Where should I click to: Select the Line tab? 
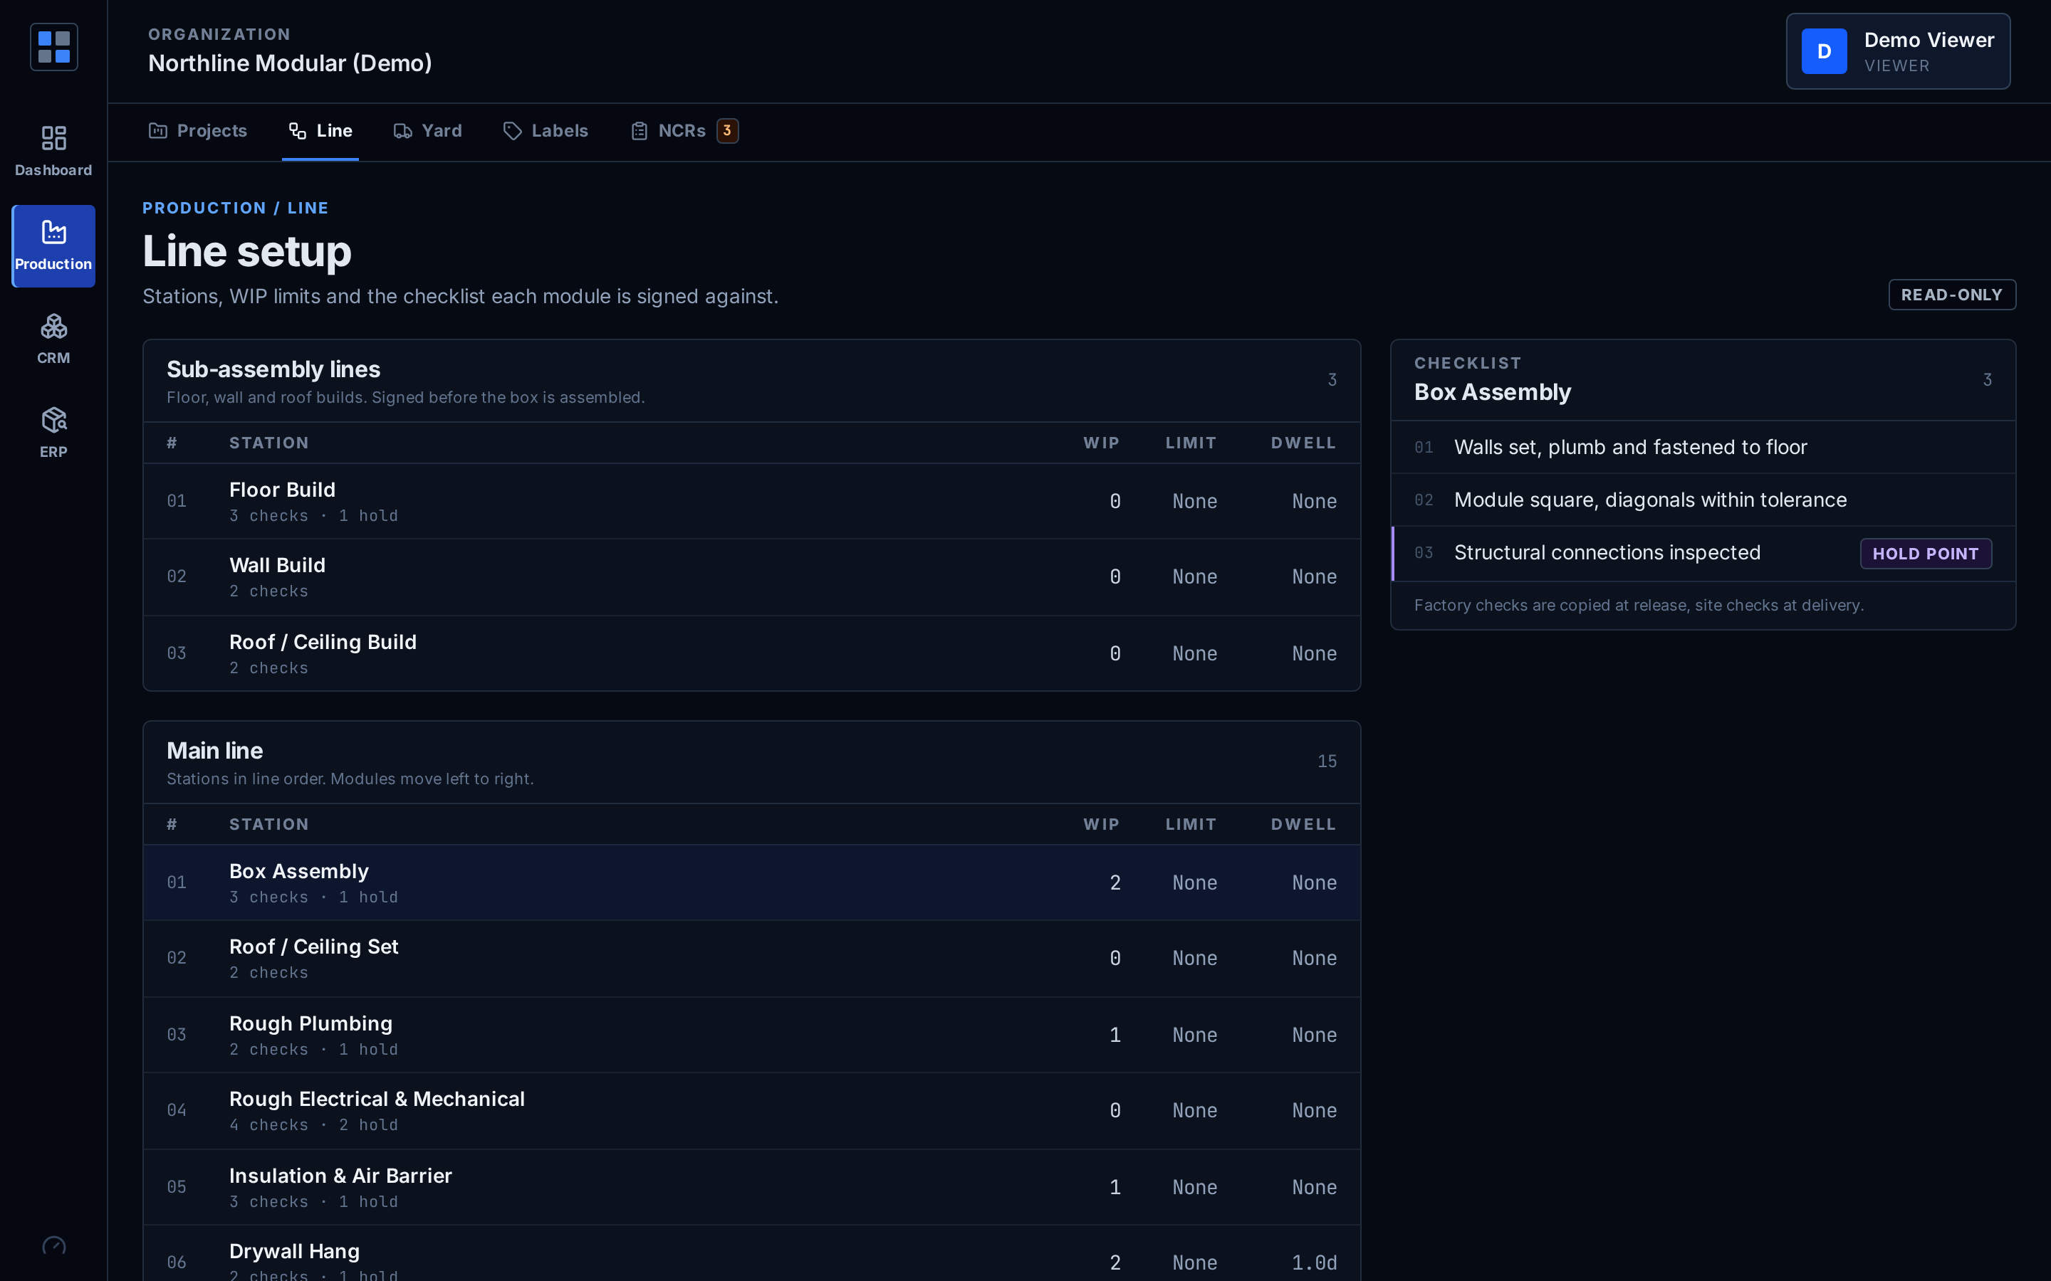(320, 130)
